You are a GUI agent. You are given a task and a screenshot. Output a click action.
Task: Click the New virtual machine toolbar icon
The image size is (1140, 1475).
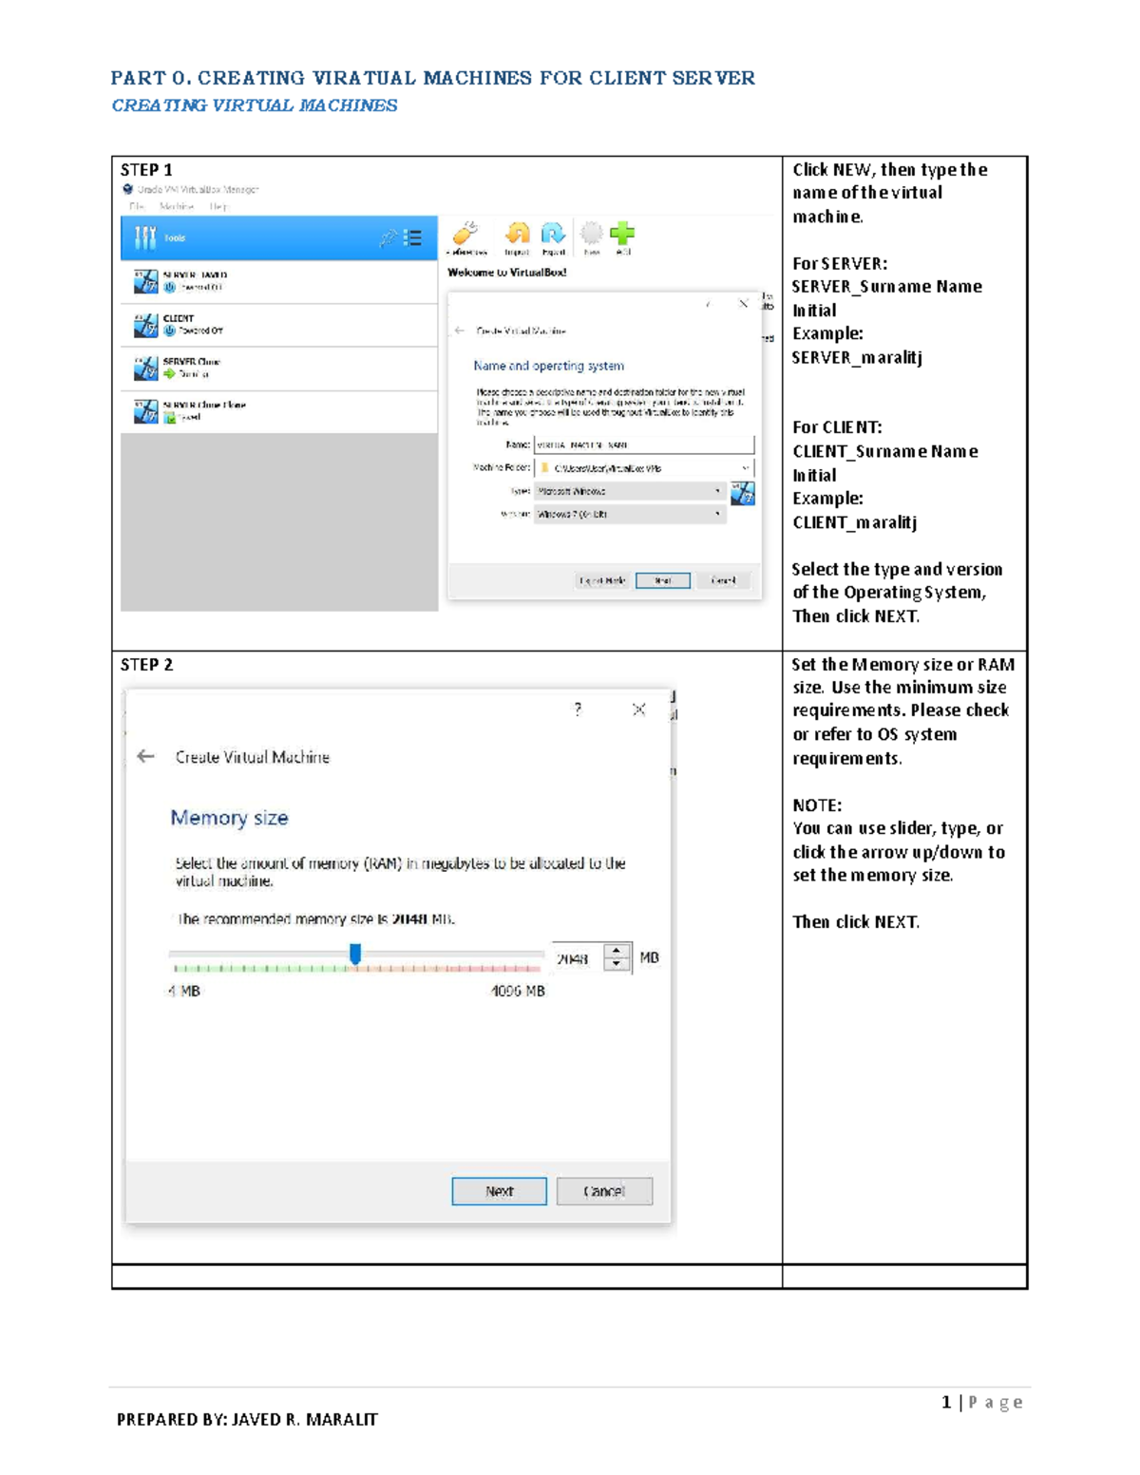[591, 233]
